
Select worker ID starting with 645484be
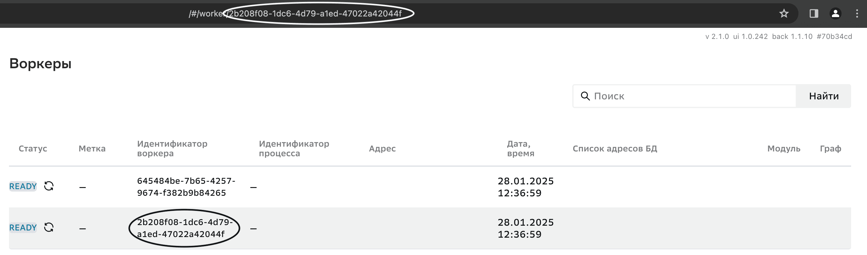click(186, 187)
